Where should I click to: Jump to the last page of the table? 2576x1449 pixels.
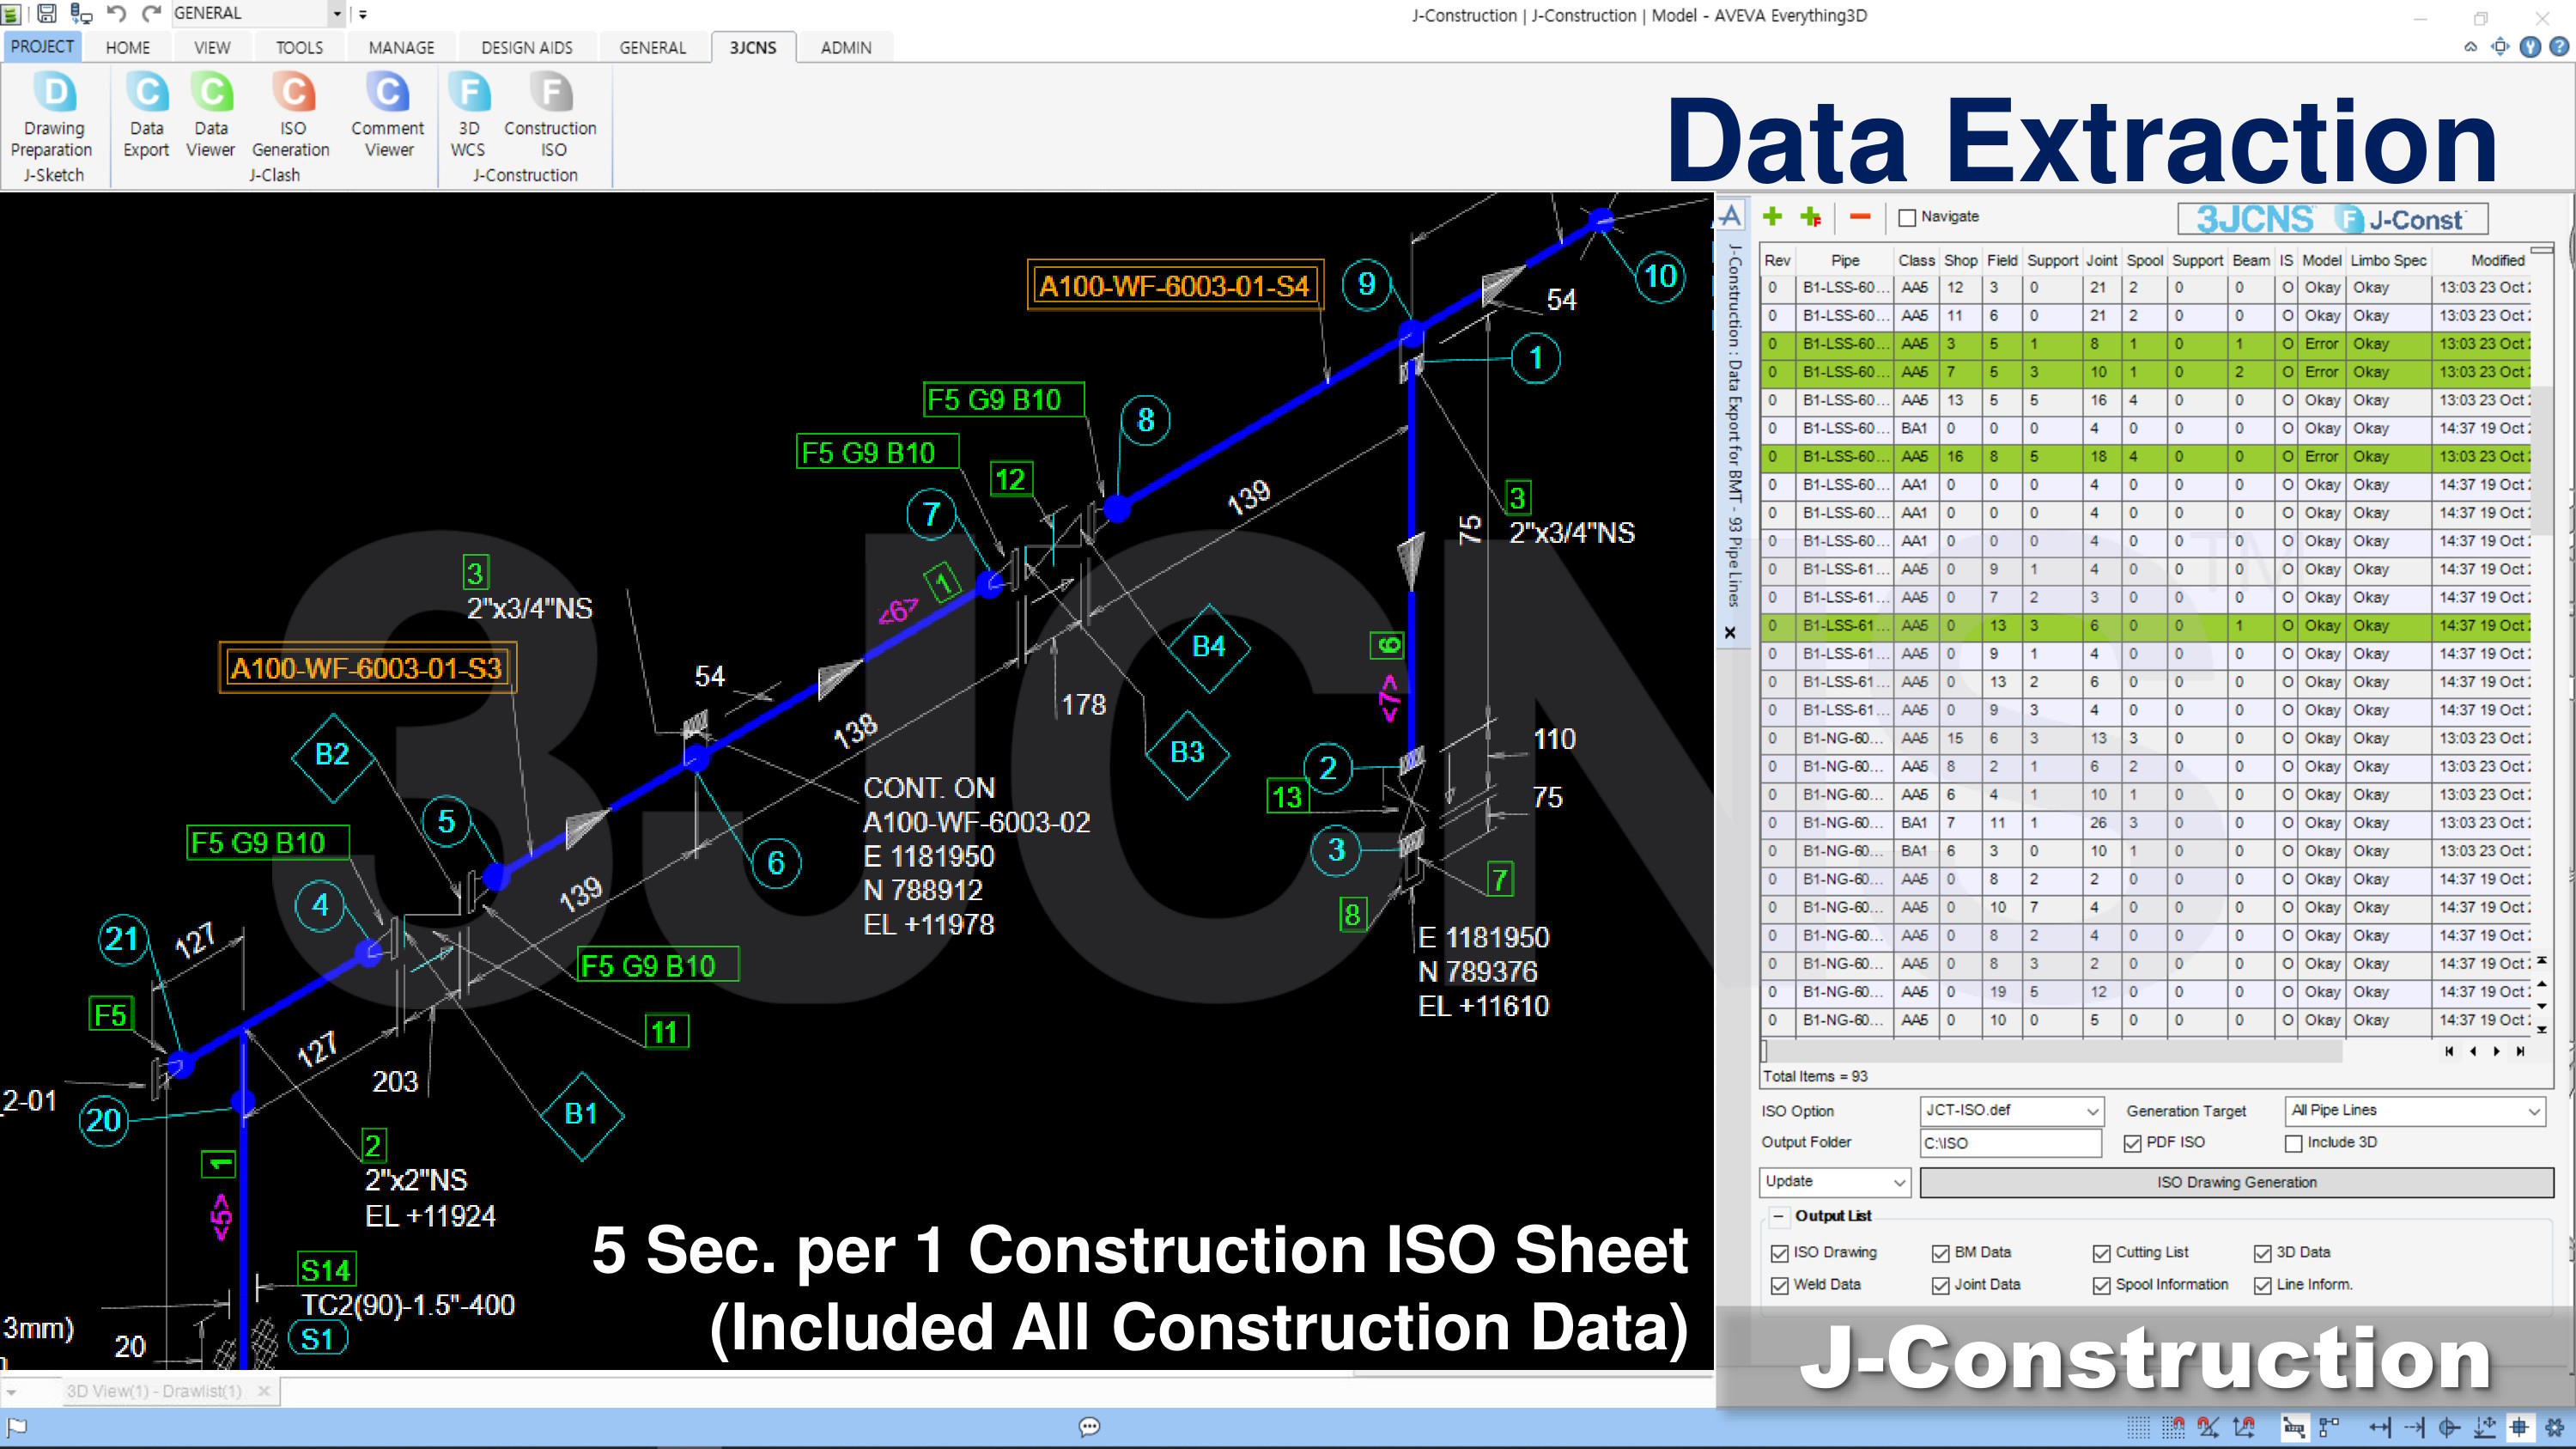pyautogui.click(x=2521, y=1051)
